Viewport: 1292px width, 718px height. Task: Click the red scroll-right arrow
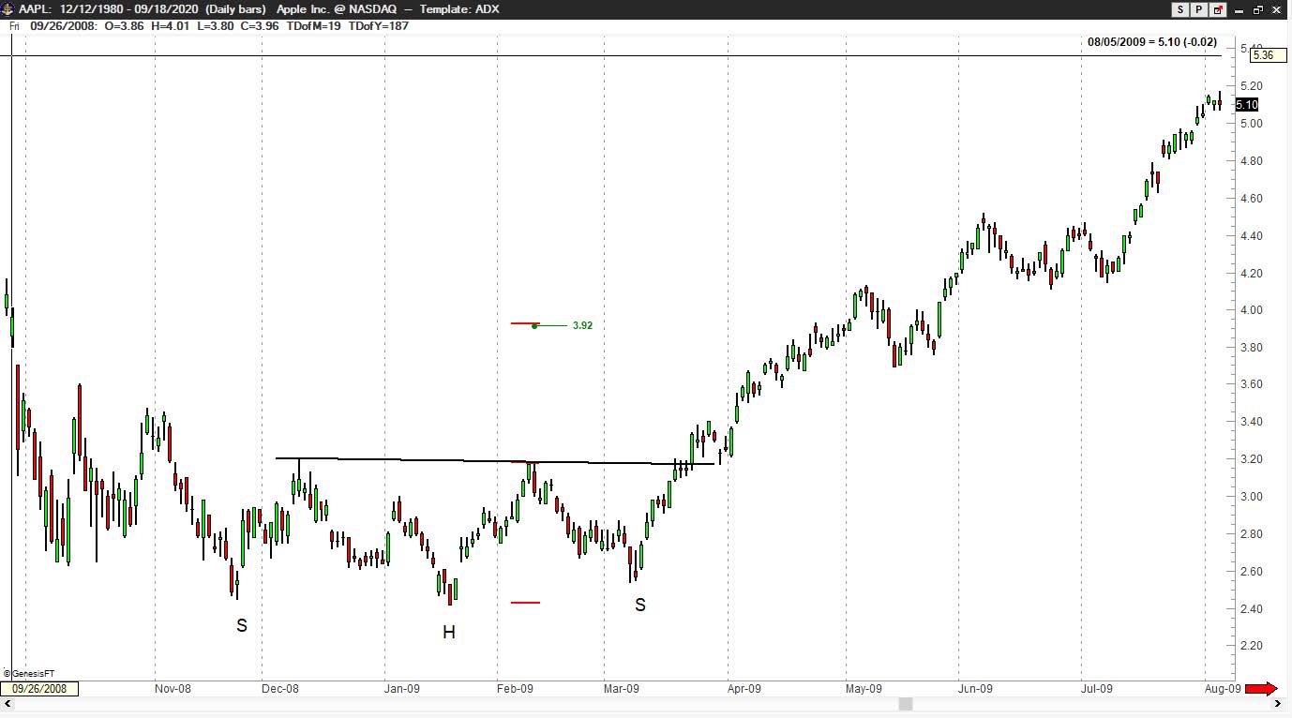pos(1262,689)
